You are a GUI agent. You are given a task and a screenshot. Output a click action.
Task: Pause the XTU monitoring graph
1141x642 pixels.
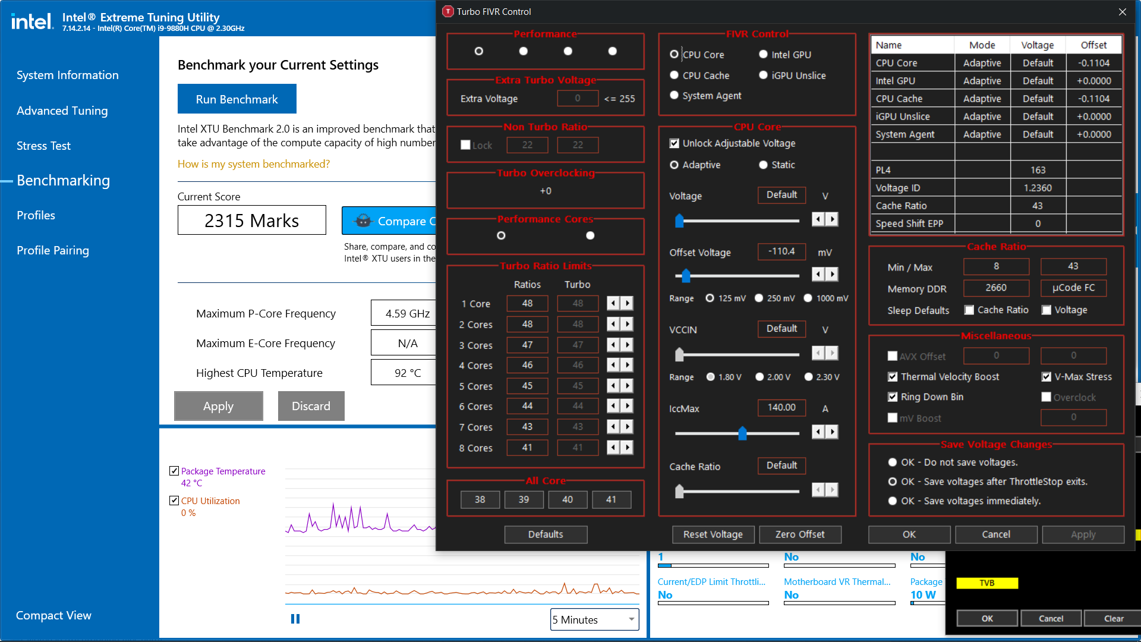pyautogui.click(x=295, y=619)
